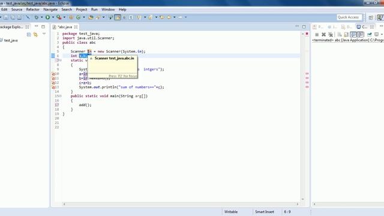This screenshot has height=216, width=384.
Task: Click the editor horizontal scrollbar
Action: click(x=181, y=204)
